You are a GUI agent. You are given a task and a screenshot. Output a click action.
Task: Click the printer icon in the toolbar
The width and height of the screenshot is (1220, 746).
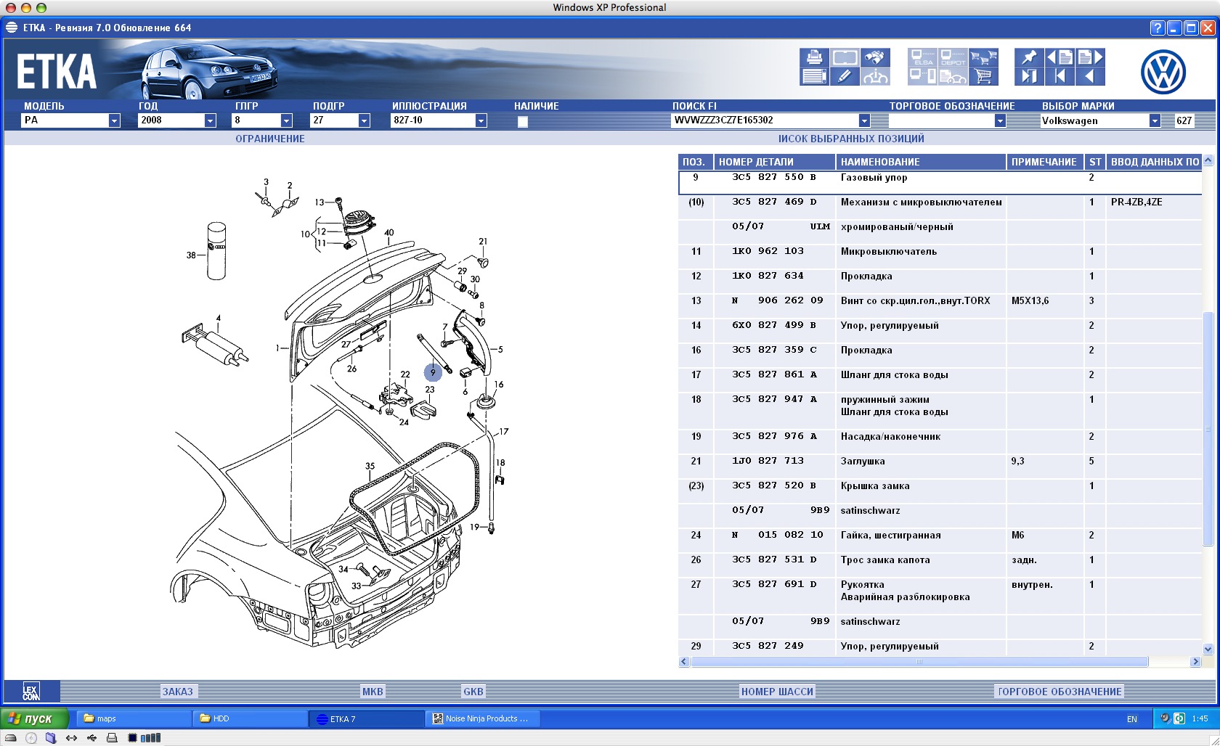click(x=814, y=57)
